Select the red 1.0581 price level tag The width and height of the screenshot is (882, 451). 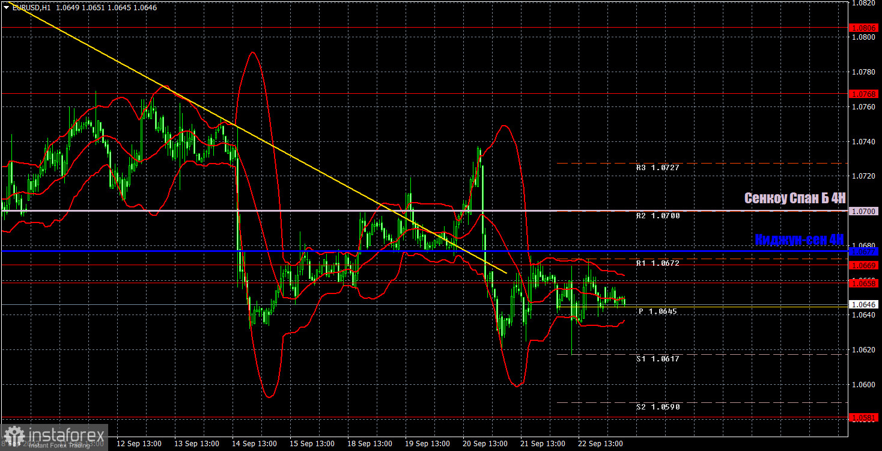click(x=864, y=417)
